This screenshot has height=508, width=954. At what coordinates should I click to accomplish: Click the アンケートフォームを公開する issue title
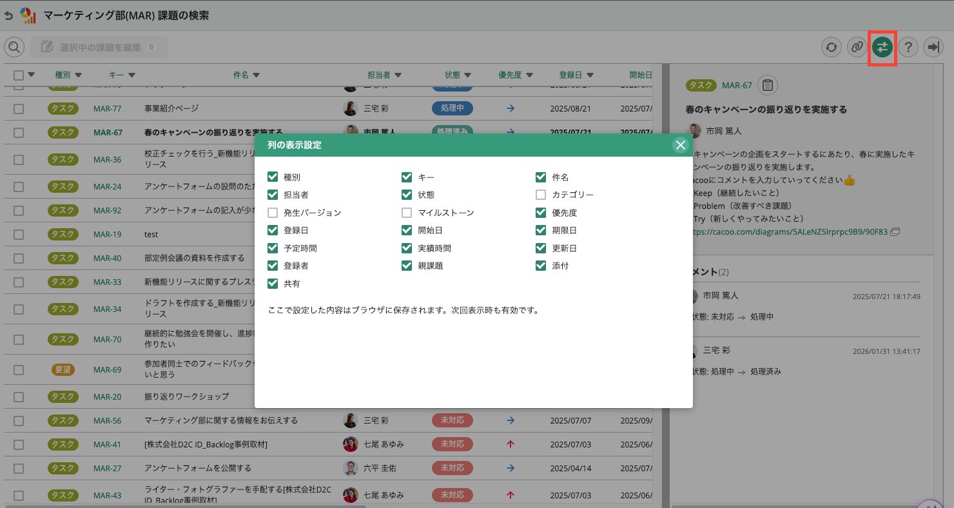(x=198, y=468)
